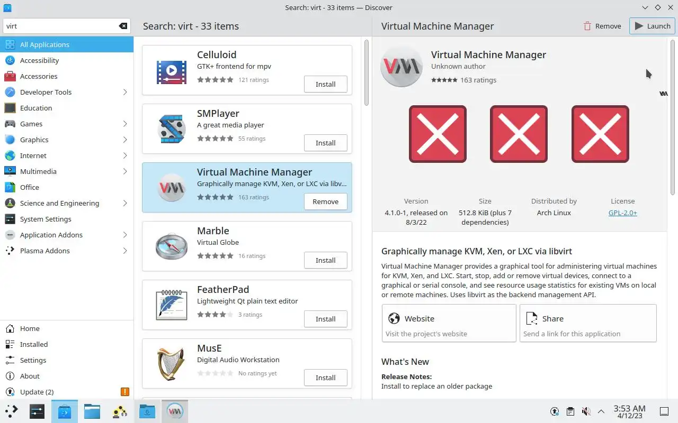Open Dolphin file manager from taskbar
The image size is (678, 423).
[92, 411]
